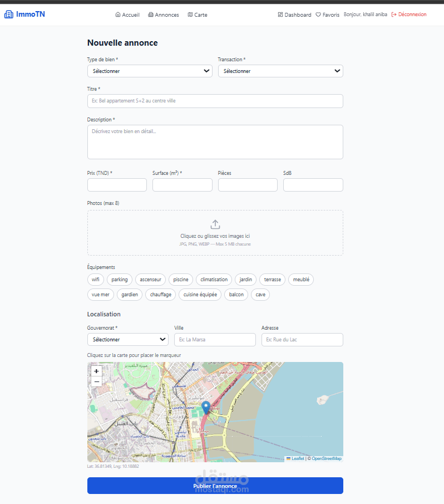Toggle the meublé equipment chip
The height and width of the screenshot is (504, 444).
pos(301,280)
